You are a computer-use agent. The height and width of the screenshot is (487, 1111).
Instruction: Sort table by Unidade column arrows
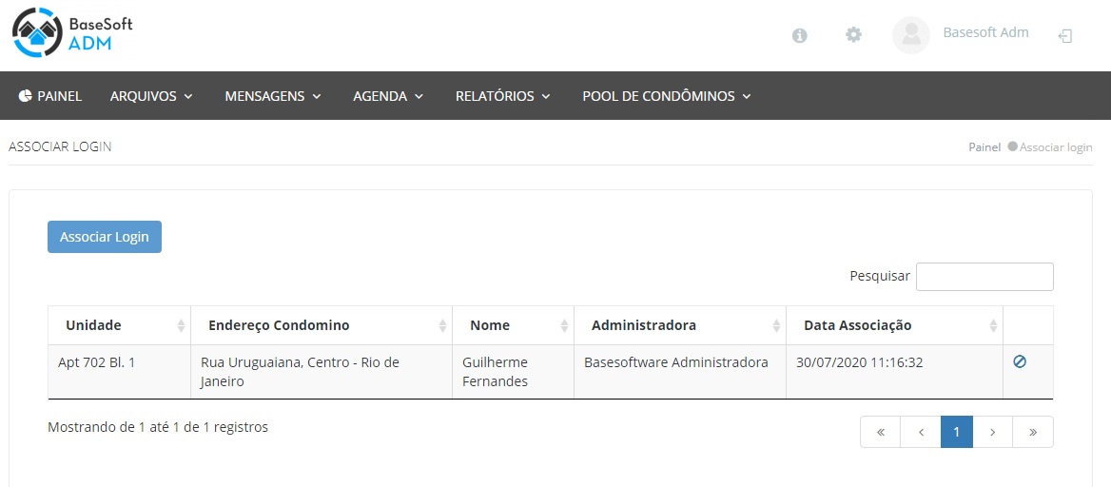tap(181, 326)
